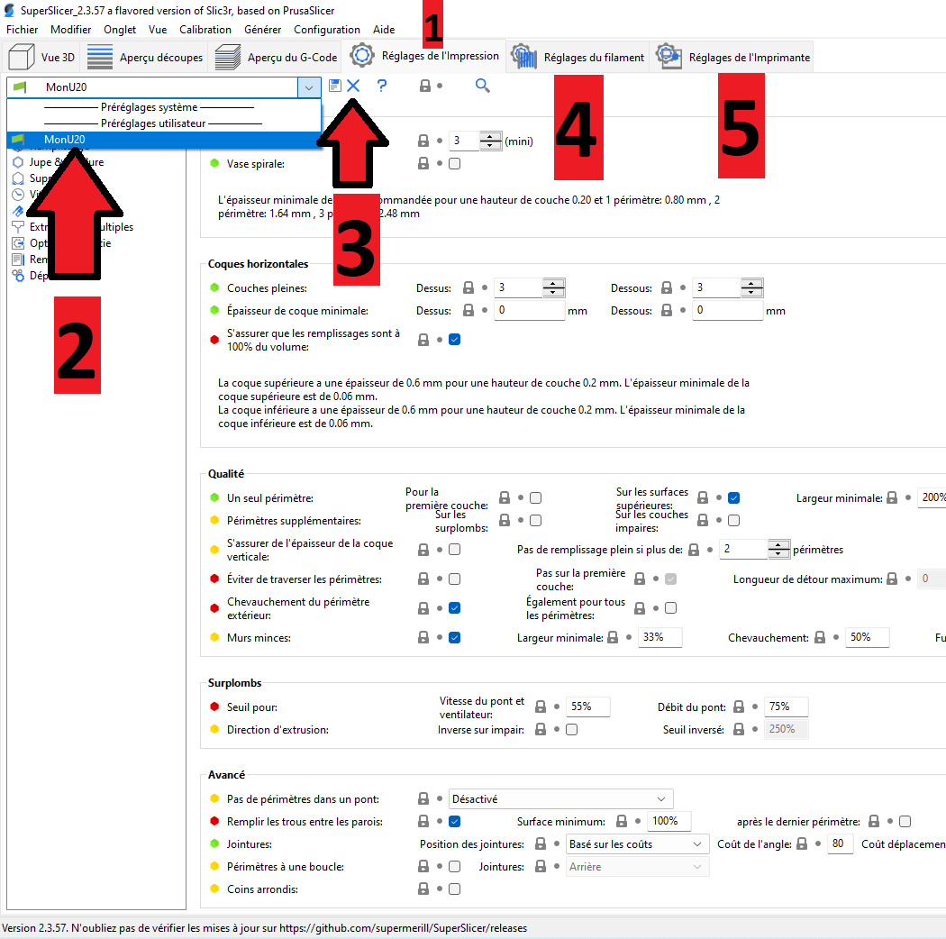Click the lock icon for Position des jointures
This screenshot has height=939, width=946.
[541, 843]
